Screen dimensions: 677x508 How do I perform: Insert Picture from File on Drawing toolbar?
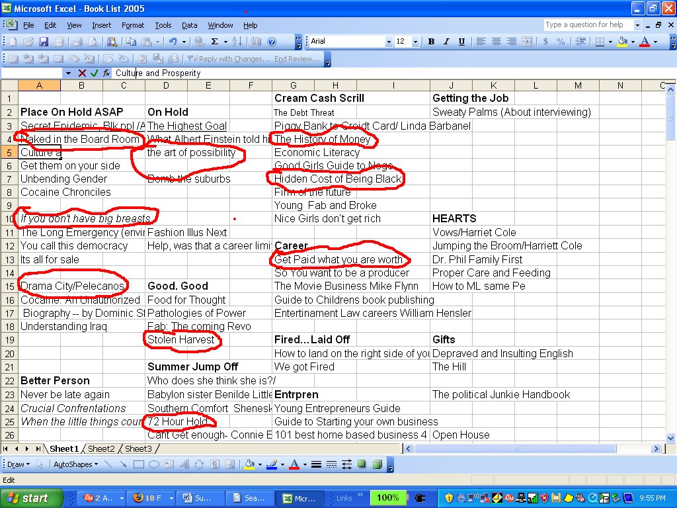click(230, 464)
